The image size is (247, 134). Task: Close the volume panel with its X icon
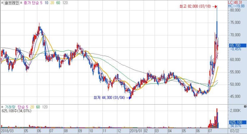pyautogui.click(x=245, y=107)
